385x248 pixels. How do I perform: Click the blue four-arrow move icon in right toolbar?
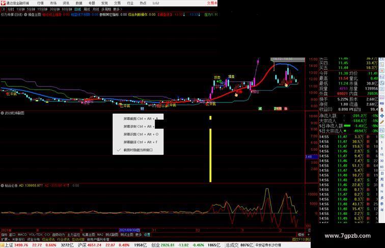382,116
